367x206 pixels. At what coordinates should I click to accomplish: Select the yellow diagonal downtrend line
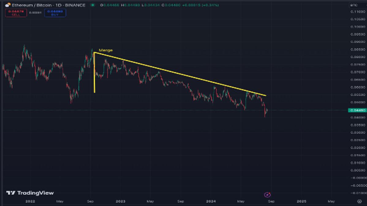pos(180,74)
